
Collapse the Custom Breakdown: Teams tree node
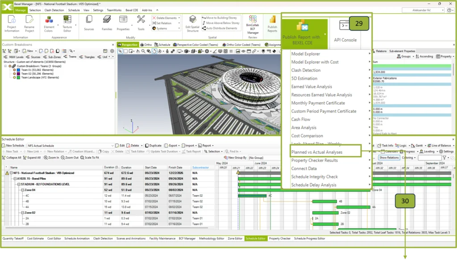5,66
